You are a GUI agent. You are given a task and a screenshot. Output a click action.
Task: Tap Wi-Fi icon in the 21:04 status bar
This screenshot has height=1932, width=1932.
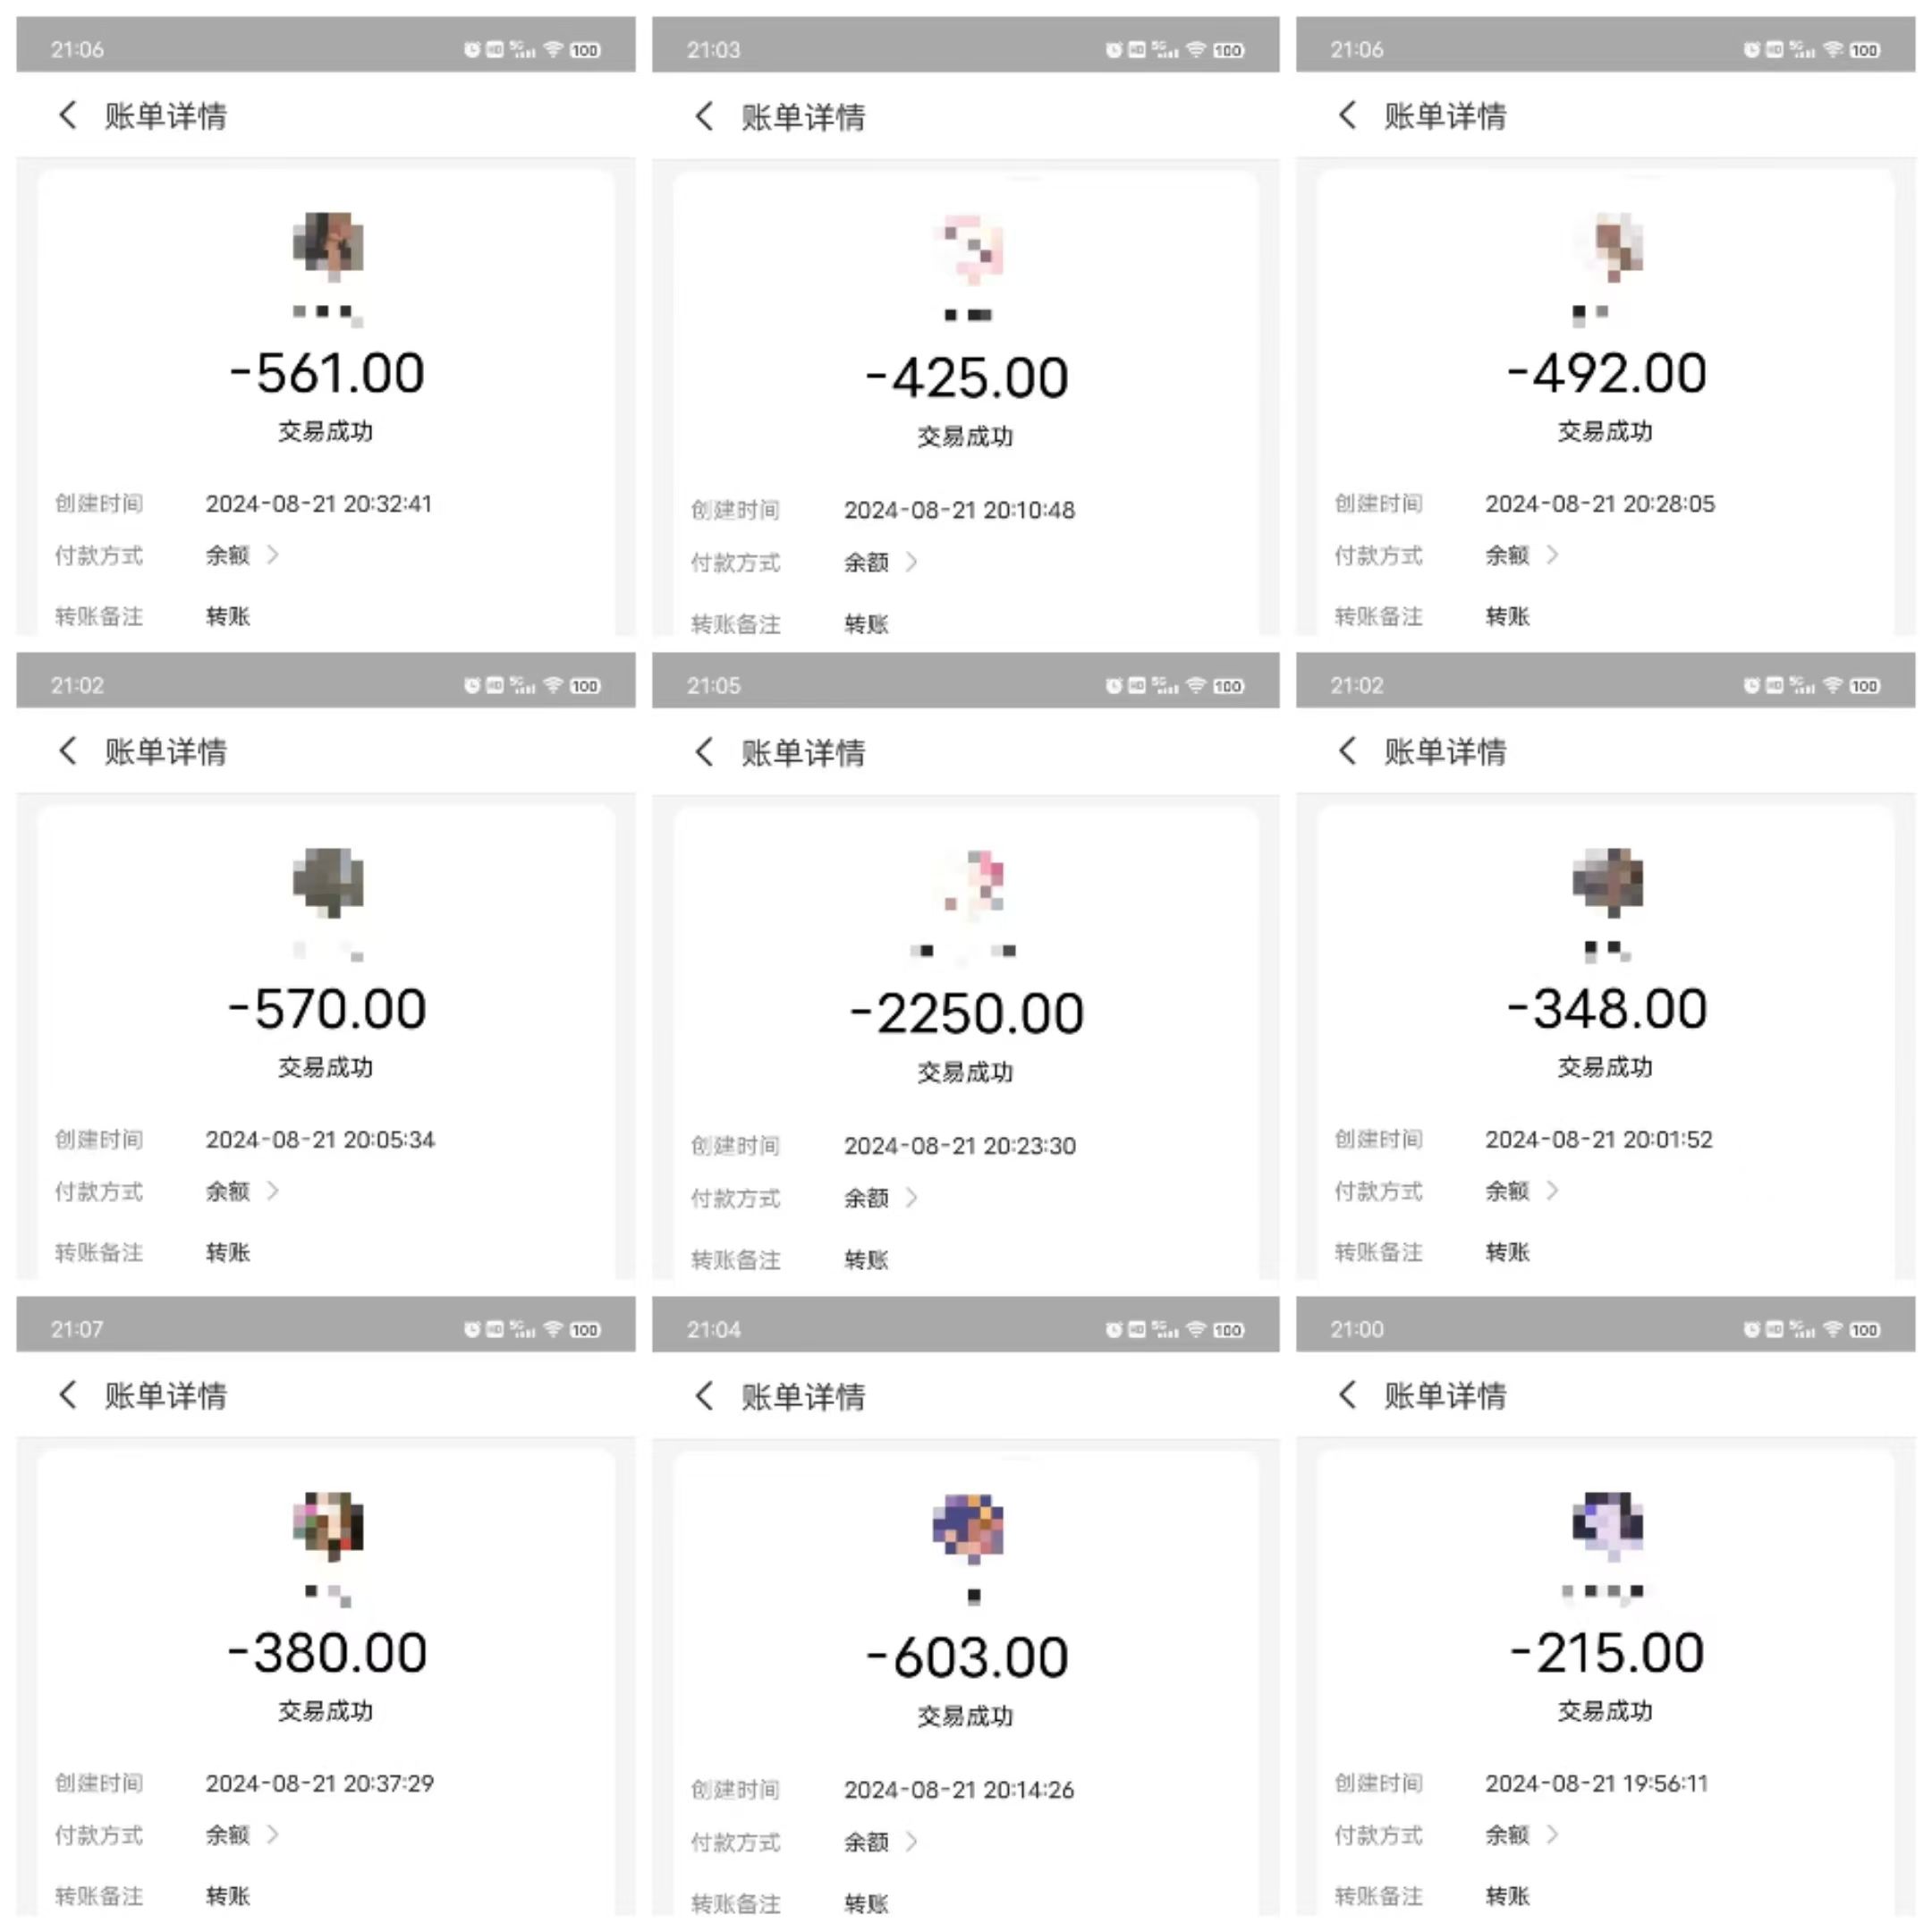point(1196,1329)
